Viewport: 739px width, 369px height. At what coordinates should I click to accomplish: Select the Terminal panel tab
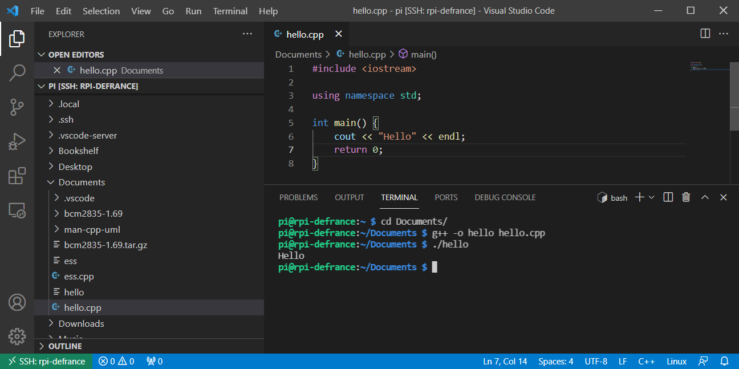tap(399, 197)
